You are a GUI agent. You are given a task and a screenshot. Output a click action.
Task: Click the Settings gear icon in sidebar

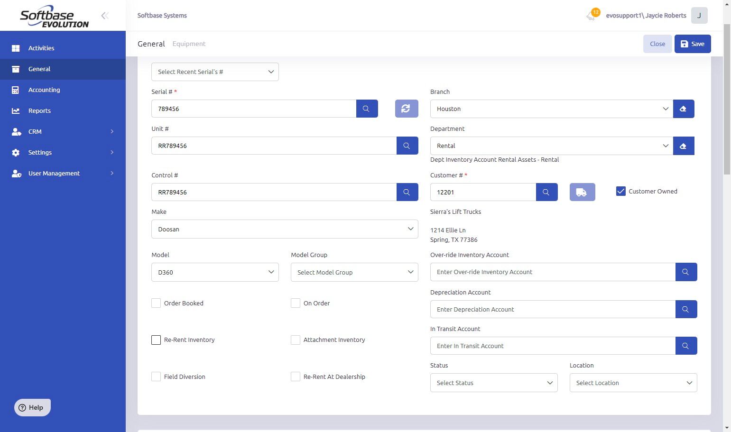[x=16, y=152]
